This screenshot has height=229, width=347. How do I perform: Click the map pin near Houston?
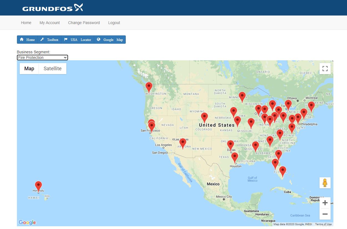click(x=235, y=158)
